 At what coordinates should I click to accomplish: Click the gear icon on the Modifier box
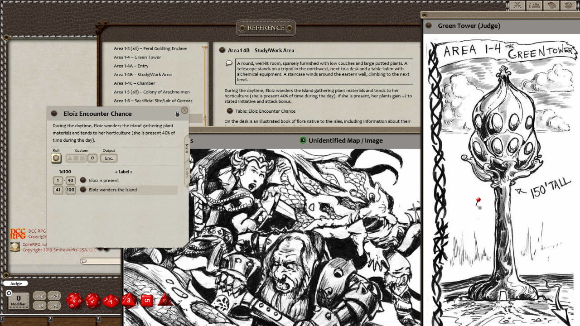9,293
